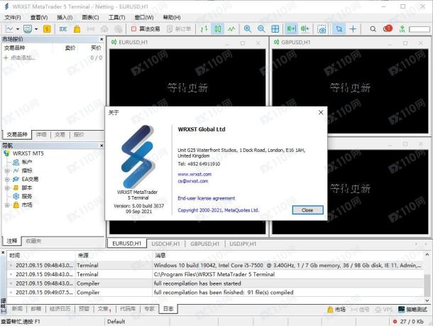Image resolution: width=433 pixels, height=326 pixels.
Task: Open the 经济日历 toolbox tab
Action: tap(60, 308)
